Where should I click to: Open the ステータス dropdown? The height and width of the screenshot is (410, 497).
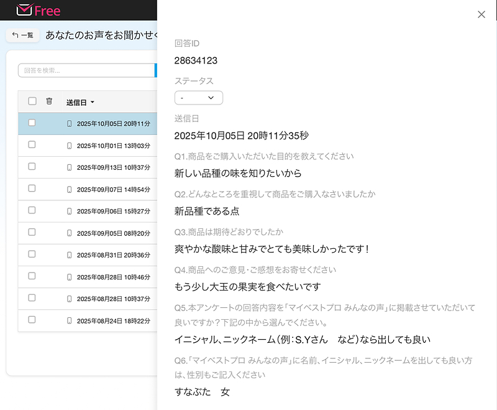pyautogui.click(x=198, y=98)
